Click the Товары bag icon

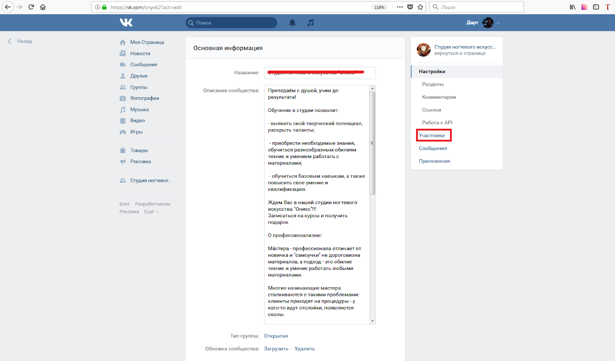(x=123, y=150)
